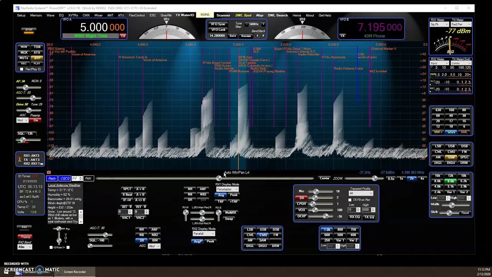Increase tune step with plus button
The image size is (492, 277).
pyautogui.click(x=263, y=24)
